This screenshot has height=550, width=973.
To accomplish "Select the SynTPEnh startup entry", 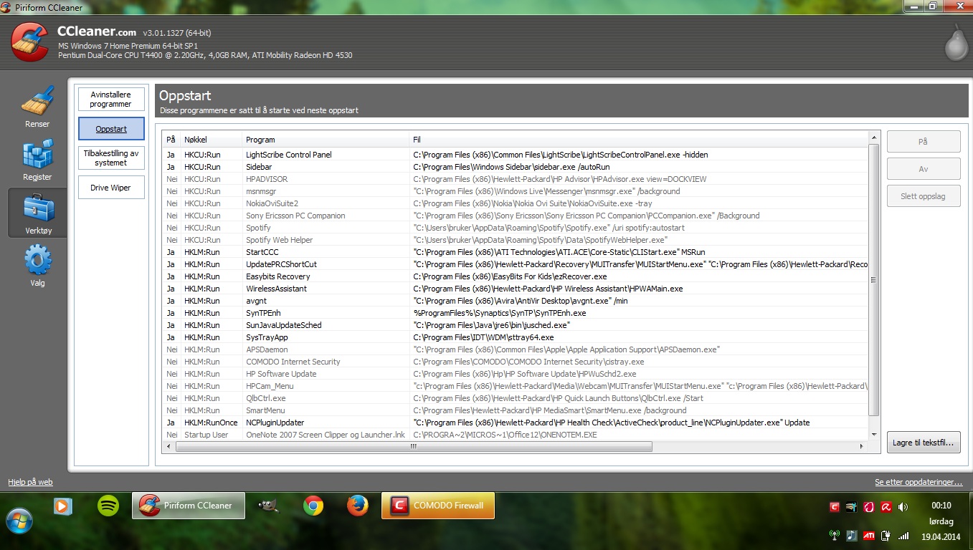I will [516, 313].
